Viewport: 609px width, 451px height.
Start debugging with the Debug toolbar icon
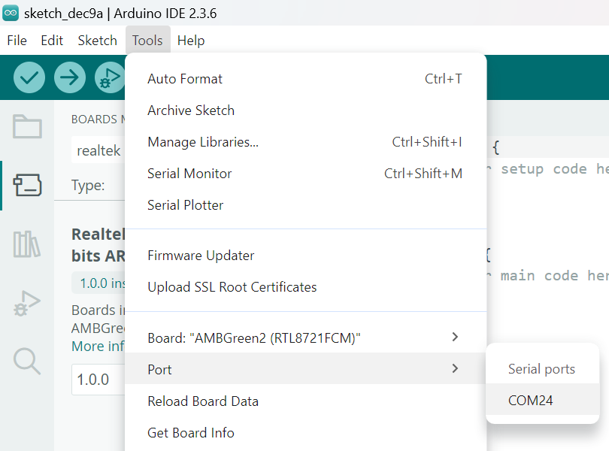110,77
